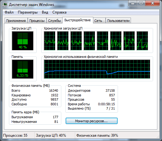The height and width of the screenshot is (141, 162).
Task: Click the Всего value 16340
Action: point(54,91)
